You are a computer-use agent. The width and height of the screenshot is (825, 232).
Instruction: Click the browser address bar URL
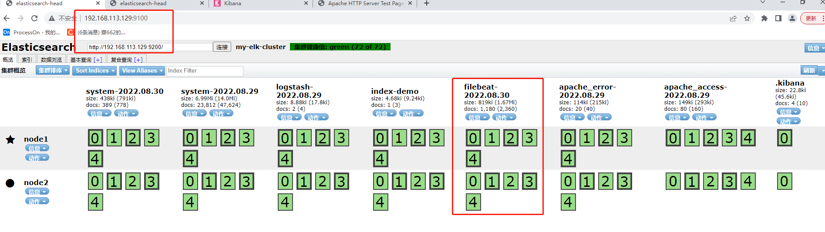[x=116, y=18]
